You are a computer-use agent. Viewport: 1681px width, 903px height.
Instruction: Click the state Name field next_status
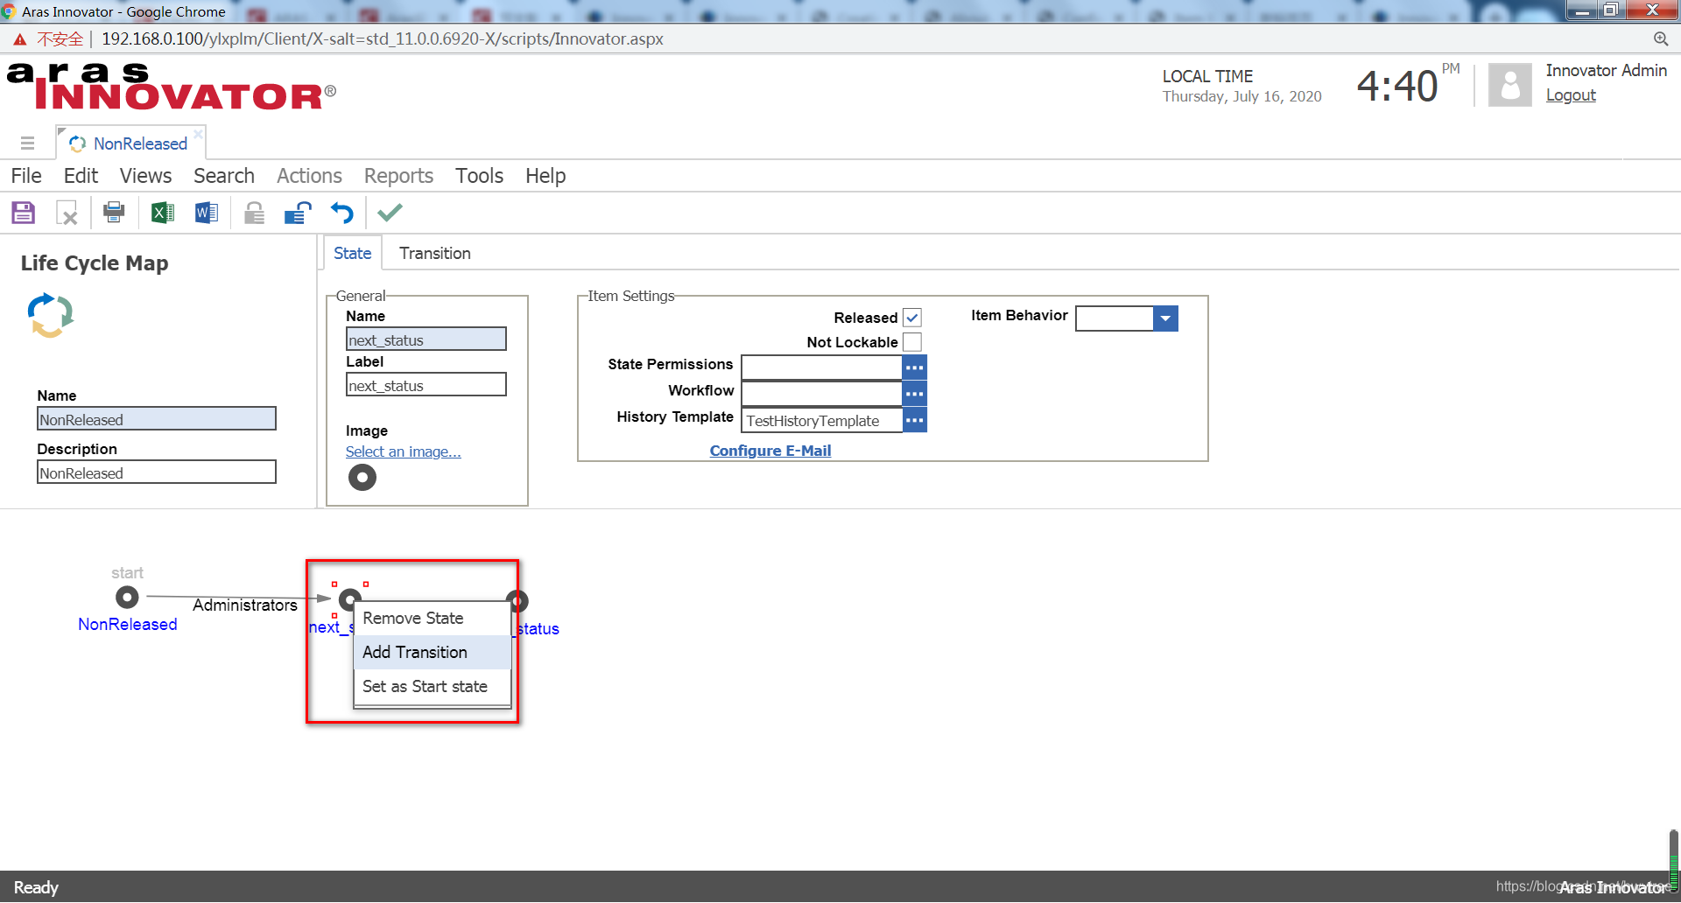coord(426,339)
